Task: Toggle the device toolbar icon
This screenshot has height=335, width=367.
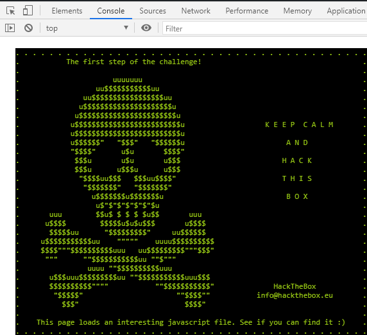Action: click(x=28, y=11)
